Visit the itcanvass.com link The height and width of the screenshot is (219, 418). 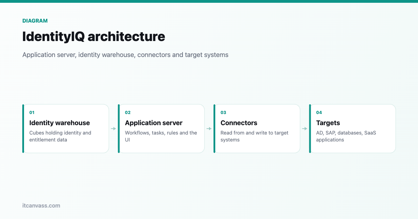(x=41, y=205)
